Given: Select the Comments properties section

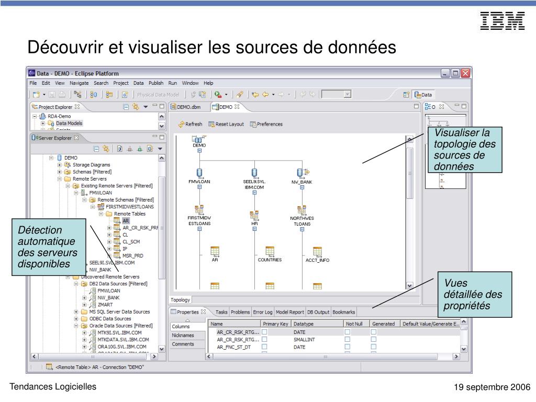Looking at the screenshot, I should (x=183, y=344).
